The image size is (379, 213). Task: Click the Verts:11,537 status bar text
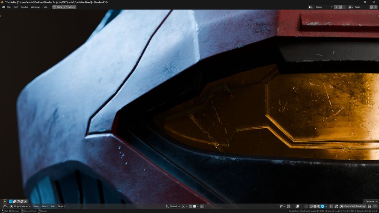[x=317, y=211]
